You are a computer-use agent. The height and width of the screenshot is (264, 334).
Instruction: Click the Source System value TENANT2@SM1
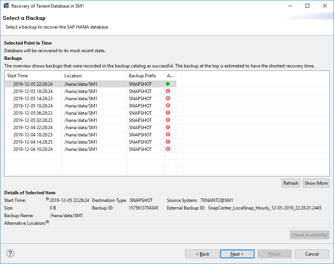point(216,200)
